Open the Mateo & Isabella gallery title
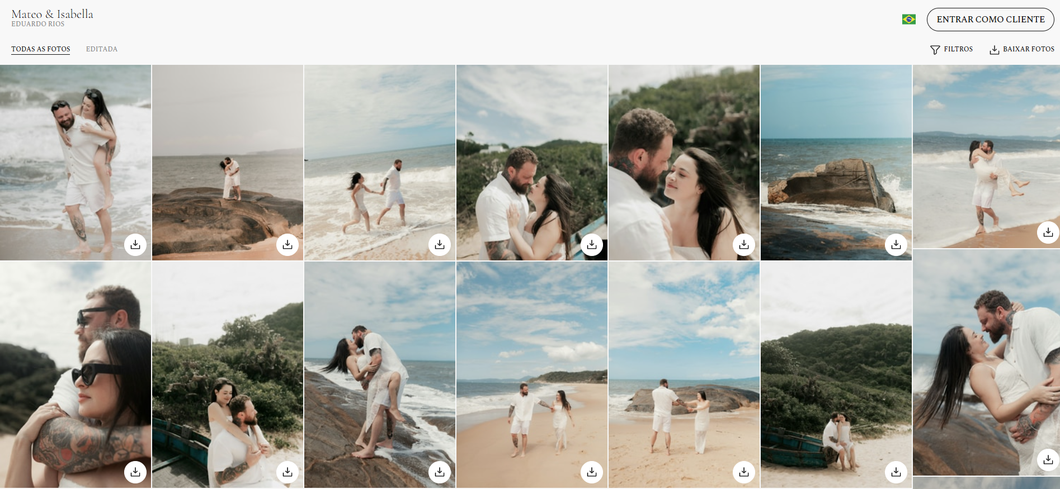The width and height of the screenshot is (1060, 489). coord(53,15)
